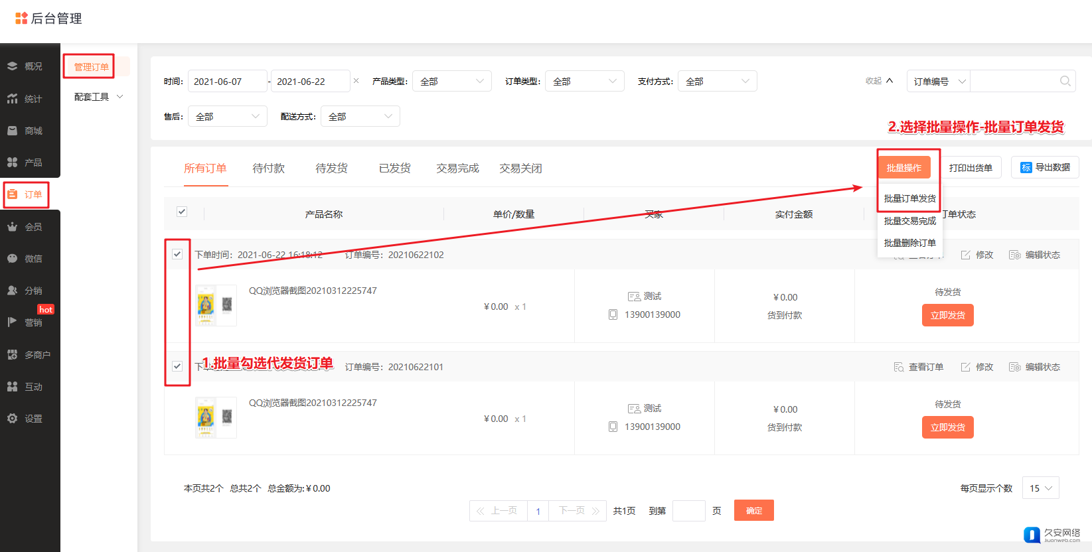Image resolution: width=1092 pixels, height=552 pixels.
Task: Expand the 产品类型 dropdown
Action: (451, 82)
